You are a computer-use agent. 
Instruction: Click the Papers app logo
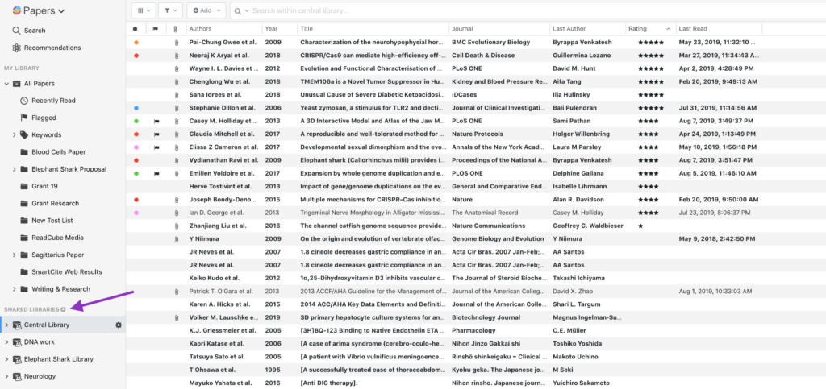pos(16,10)
